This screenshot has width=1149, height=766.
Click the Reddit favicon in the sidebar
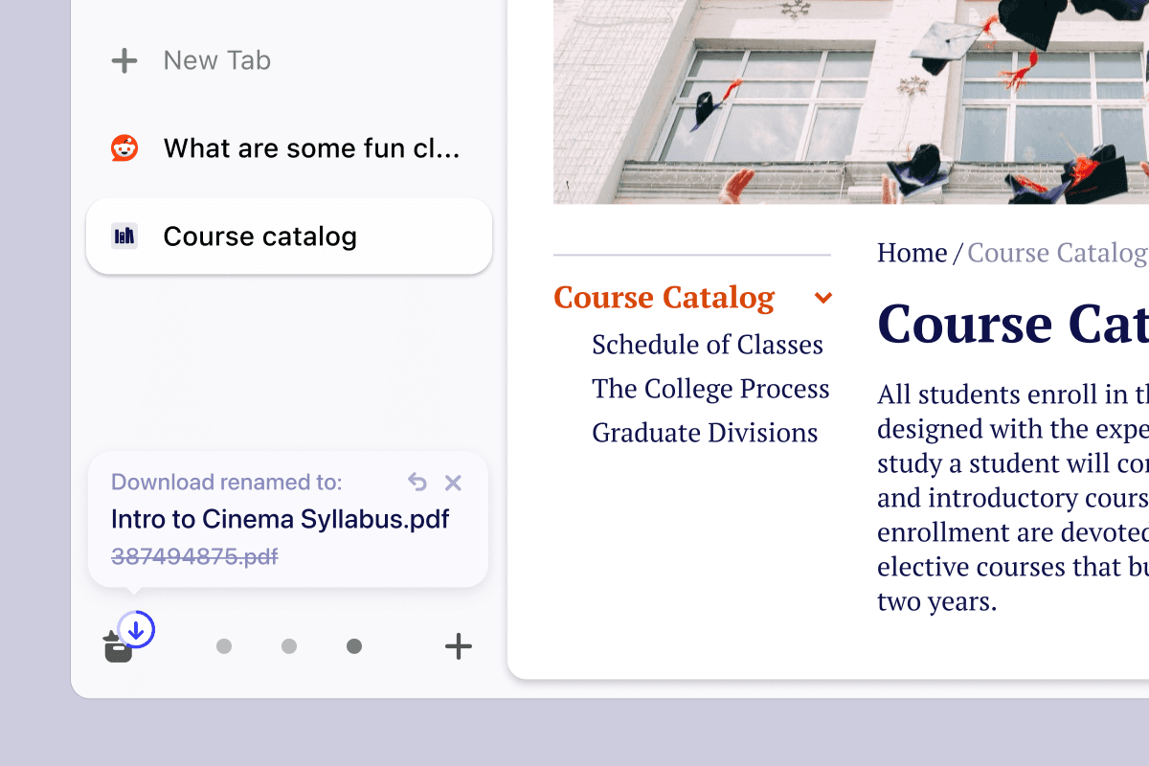coord(124,148)
